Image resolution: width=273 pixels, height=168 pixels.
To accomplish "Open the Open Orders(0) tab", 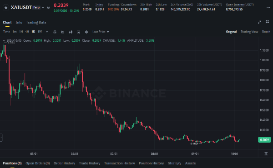I will pos(38,163).
